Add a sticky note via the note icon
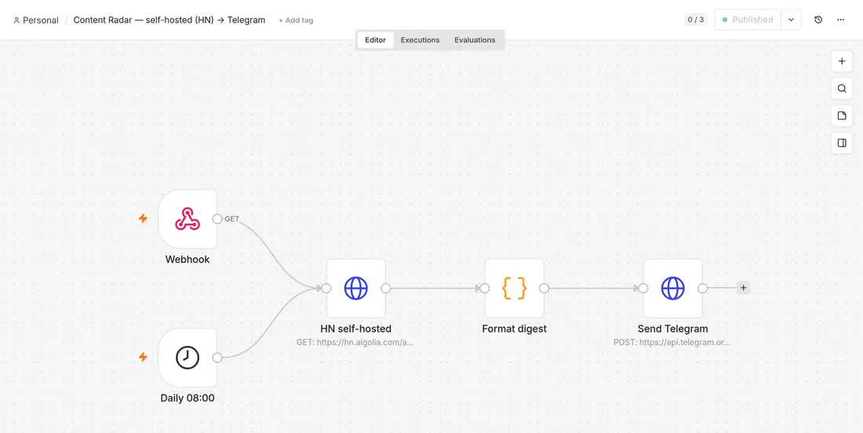863x433 pixels. [842, 115]
